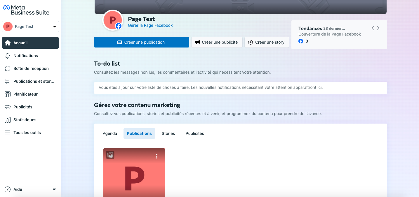This screenshot has height=197, width=419.
Task: Click the Gérez votre contenu marketing heading
Action: pos(137,105)
